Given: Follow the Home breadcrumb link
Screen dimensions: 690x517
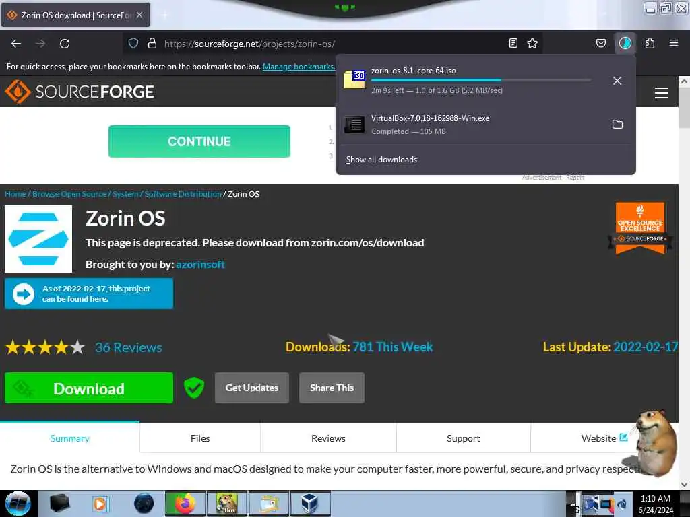Looking at the screenshot, I should coord(15,194).
